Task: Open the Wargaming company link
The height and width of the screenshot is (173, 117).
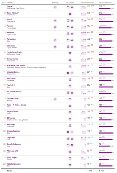Action: (11, 39)
